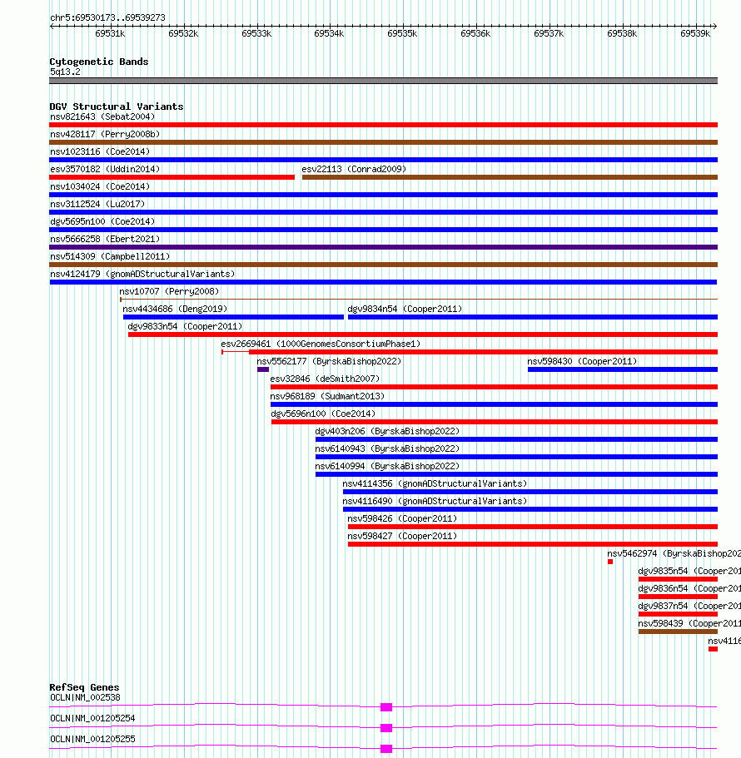
Task: Click the pink exon box of OCLN|NM_001205255
Action: [386, 749]
